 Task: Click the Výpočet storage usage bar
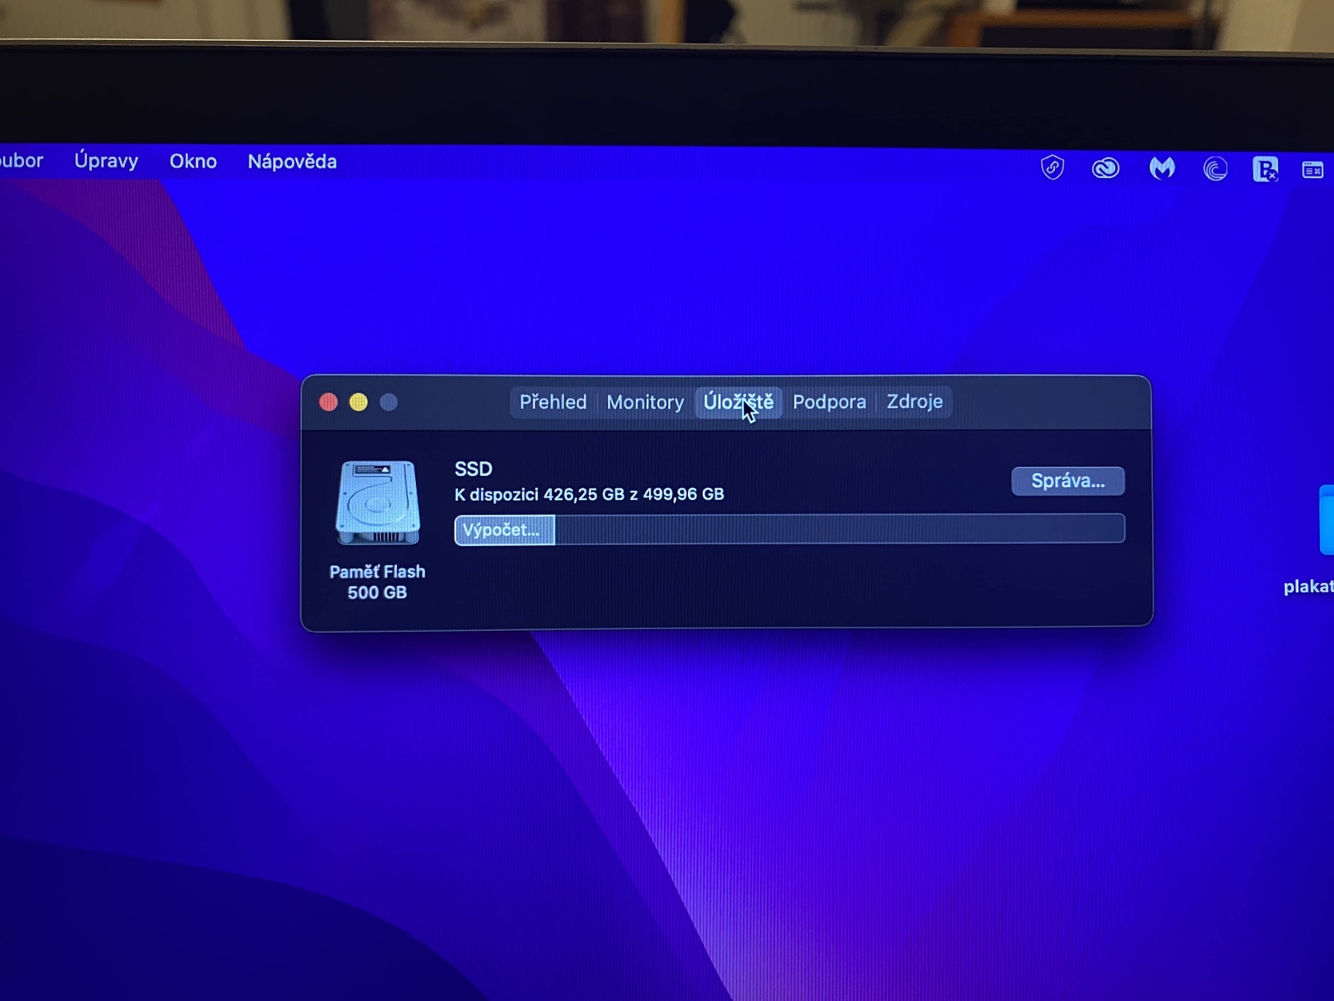[x=789, y=529]
